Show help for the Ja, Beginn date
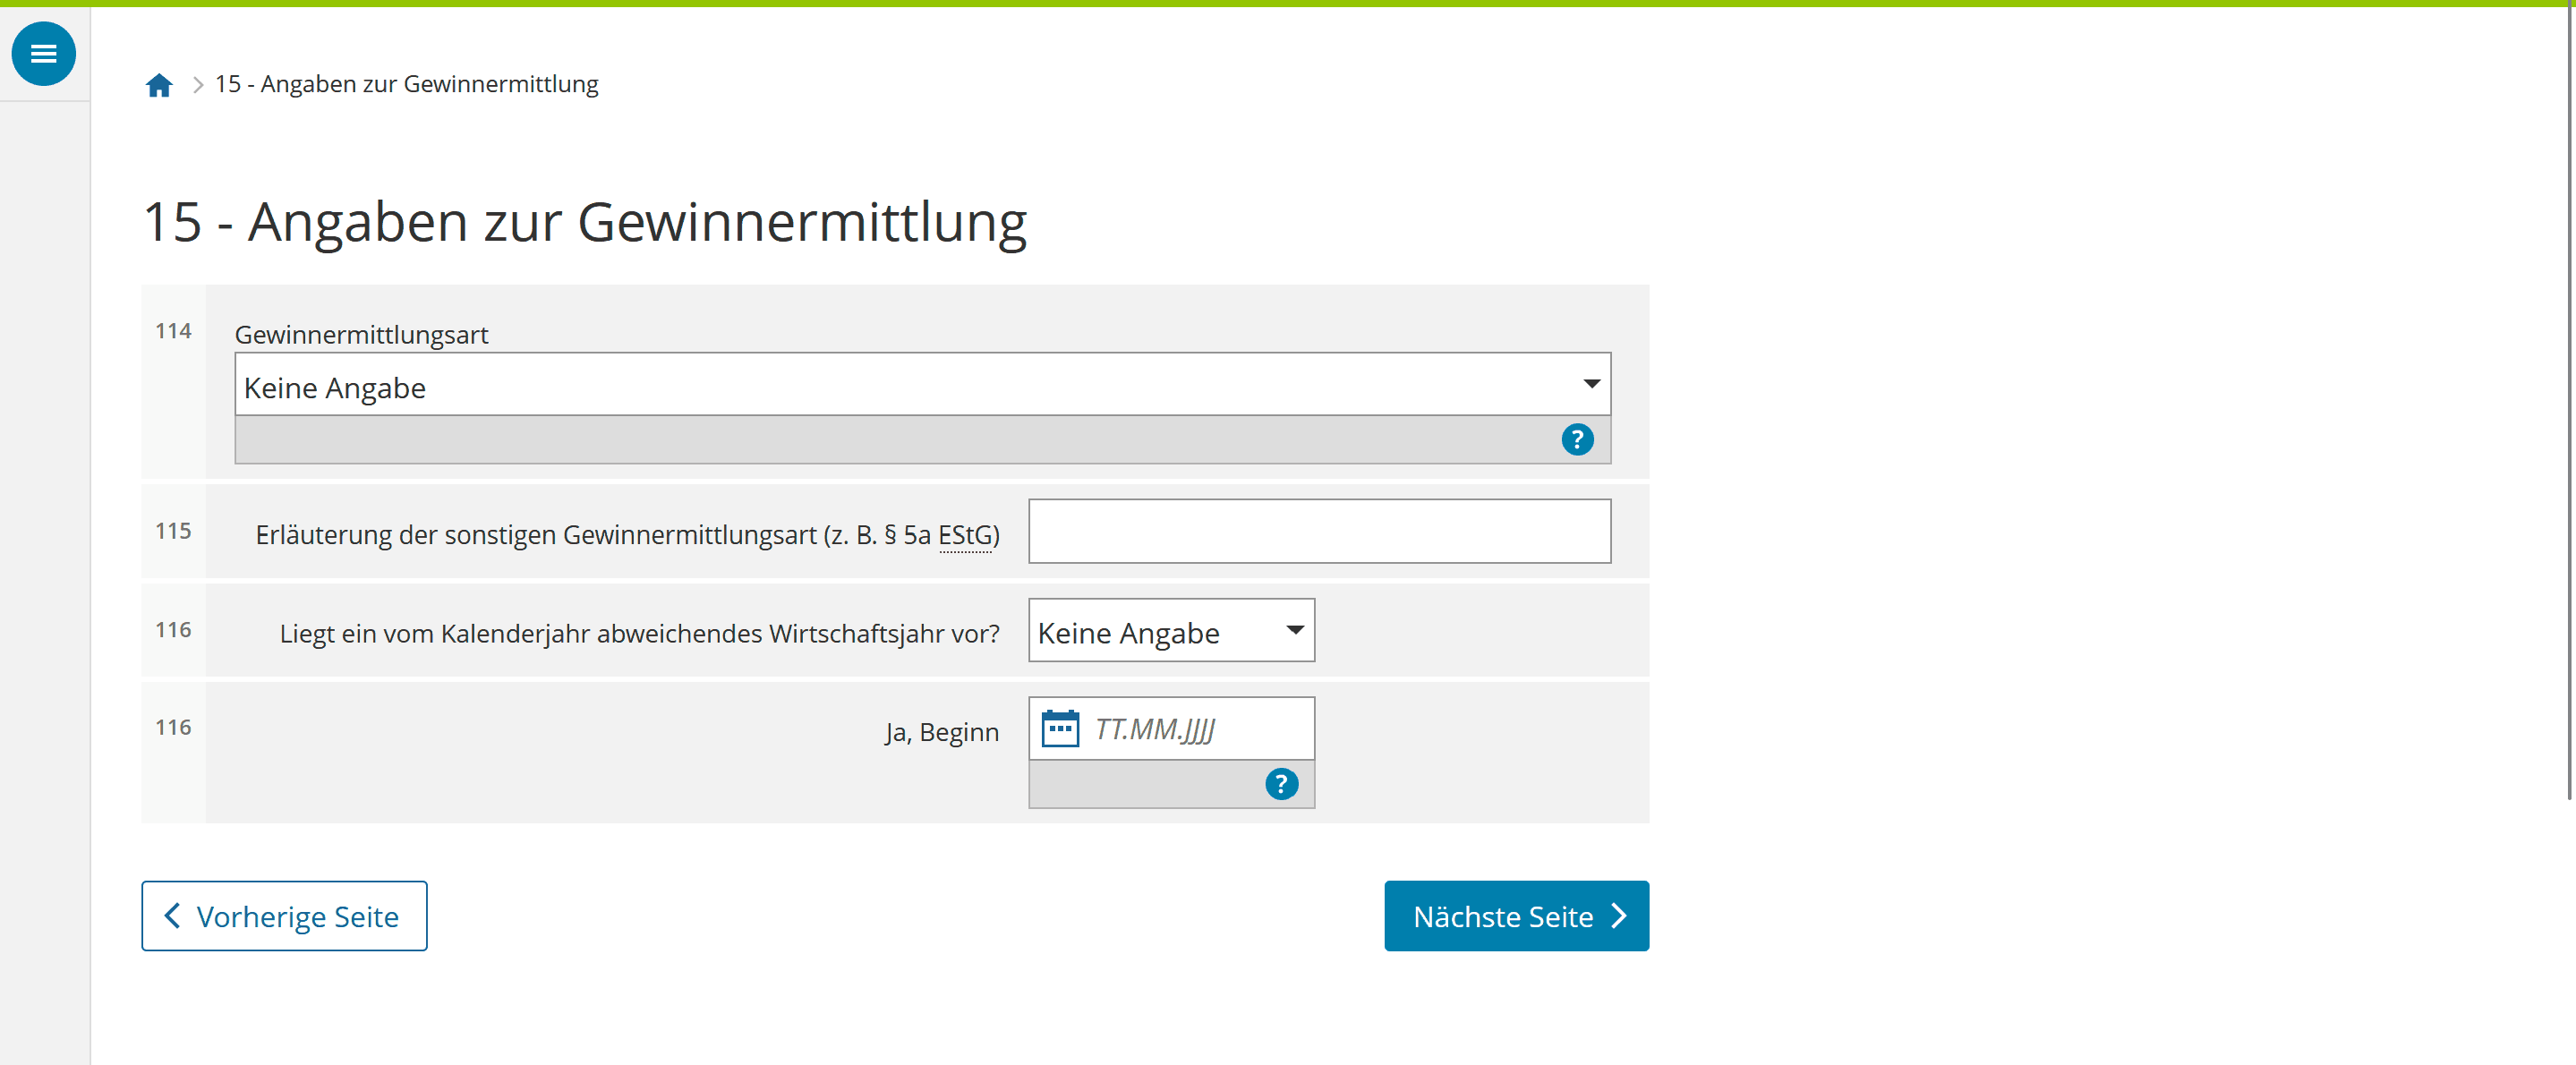This screenshot has height=1065, width=2576. 1281,784
